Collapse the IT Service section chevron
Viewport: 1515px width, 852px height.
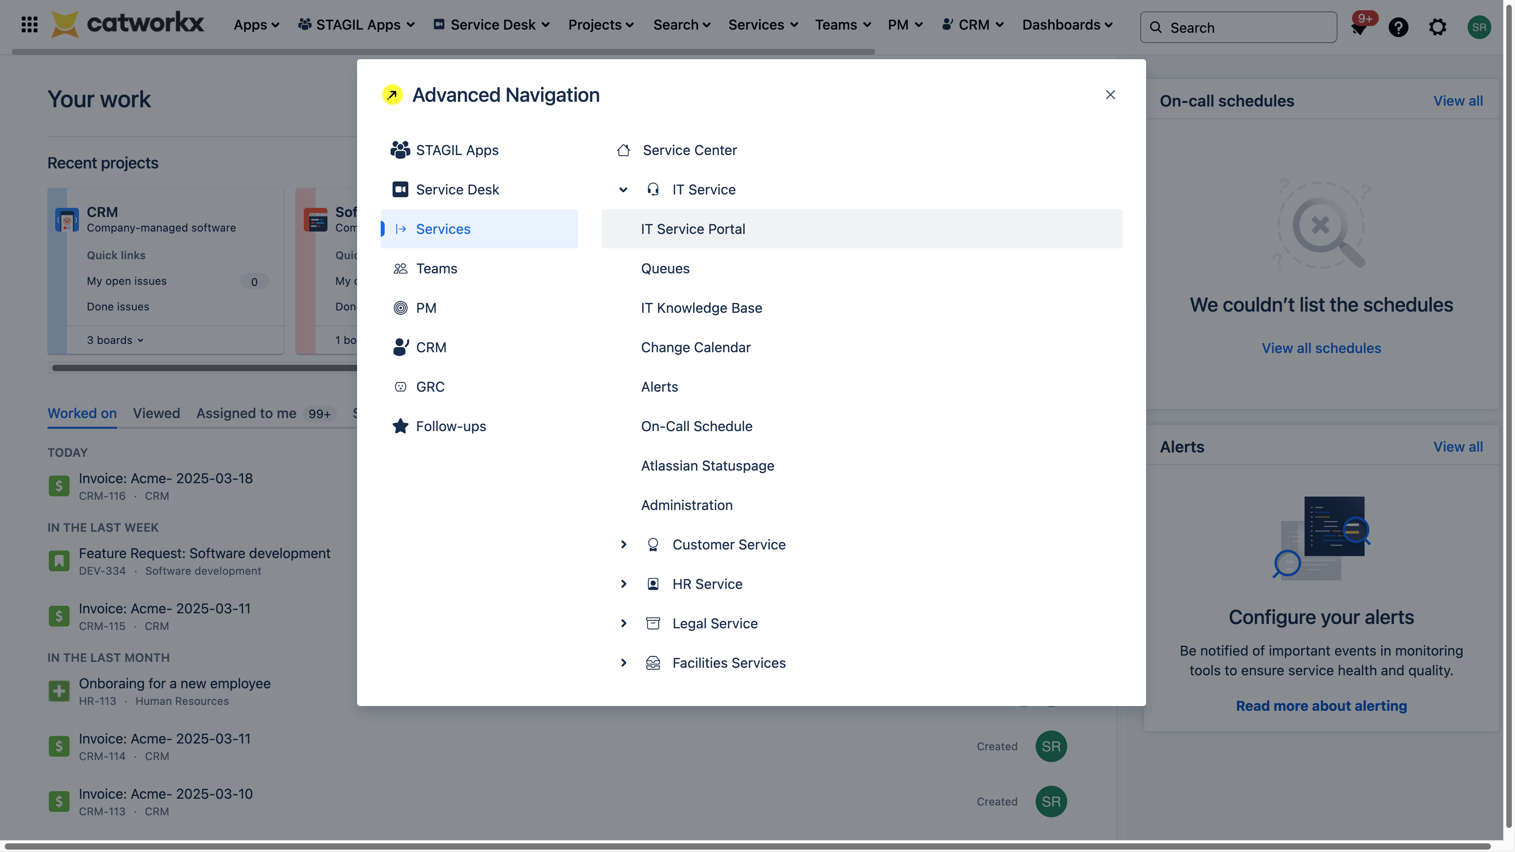pyautogui.click(x=623, y=189)
